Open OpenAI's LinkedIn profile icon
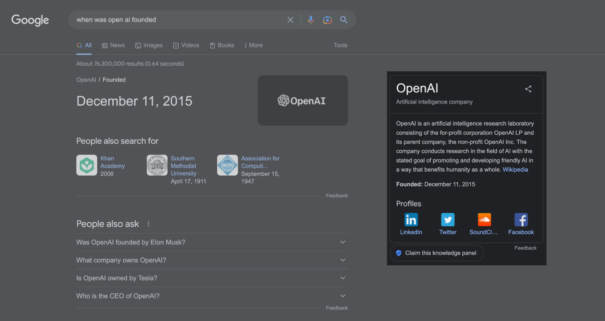 411,220
